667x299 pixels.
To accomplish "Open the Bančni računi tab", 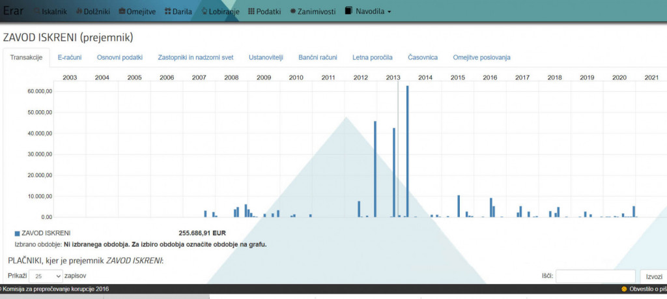I will tap(318, 58).
